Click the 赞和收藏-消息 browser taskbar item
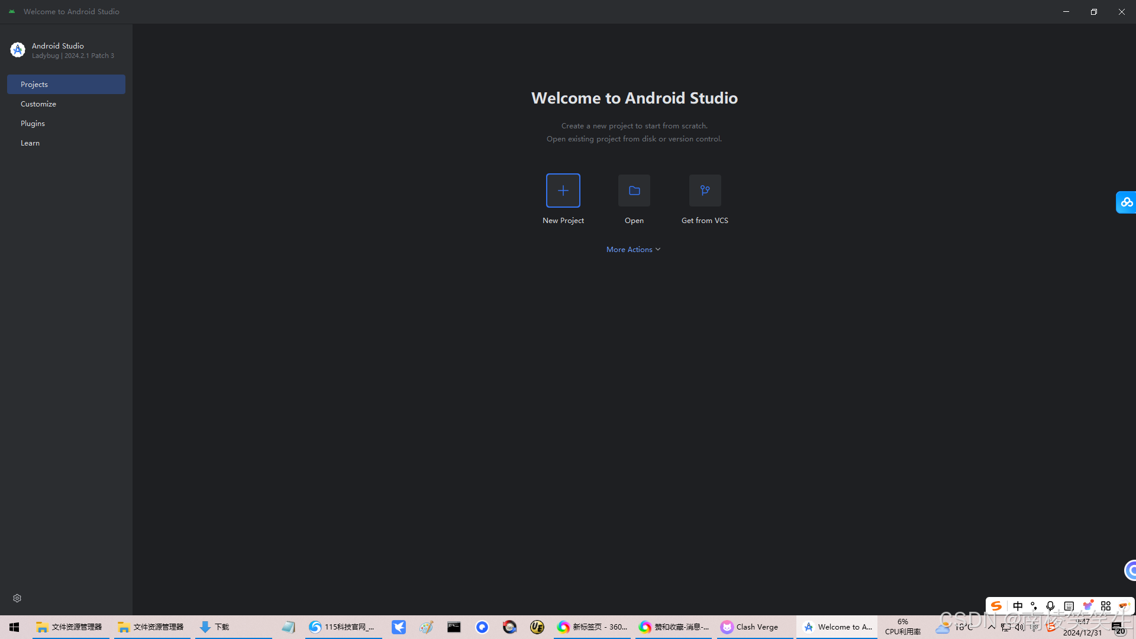The height and width of the screenshot is (639, 1136). (x=674, y=627)
